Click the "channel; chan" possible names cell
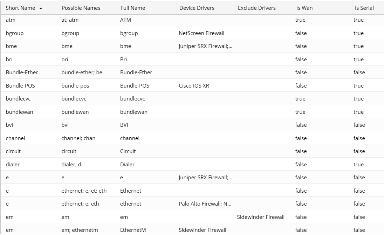 point(78,138)
